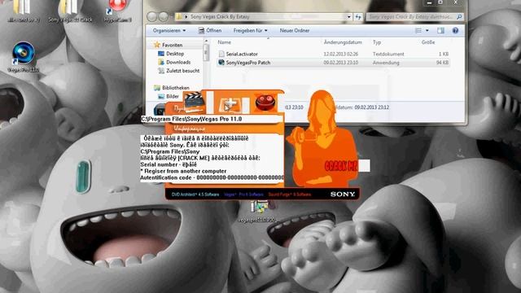Click the Öffnen toolbar button
The width and height of the screenshot is (521, 293).
(210, 31)
